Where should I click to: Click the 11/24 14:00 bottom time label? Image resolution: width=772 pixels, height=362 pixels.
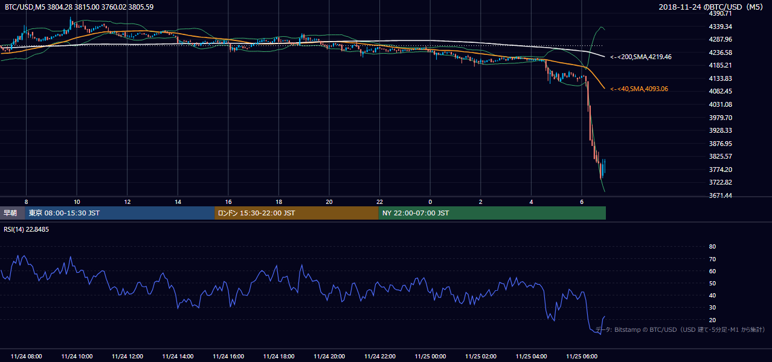pos(178,357)
